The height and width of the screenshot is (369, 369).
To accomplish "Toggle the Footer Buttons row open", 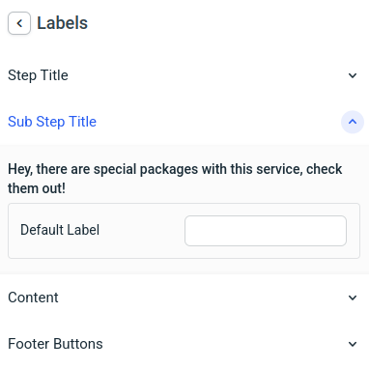I will (184, 344).
